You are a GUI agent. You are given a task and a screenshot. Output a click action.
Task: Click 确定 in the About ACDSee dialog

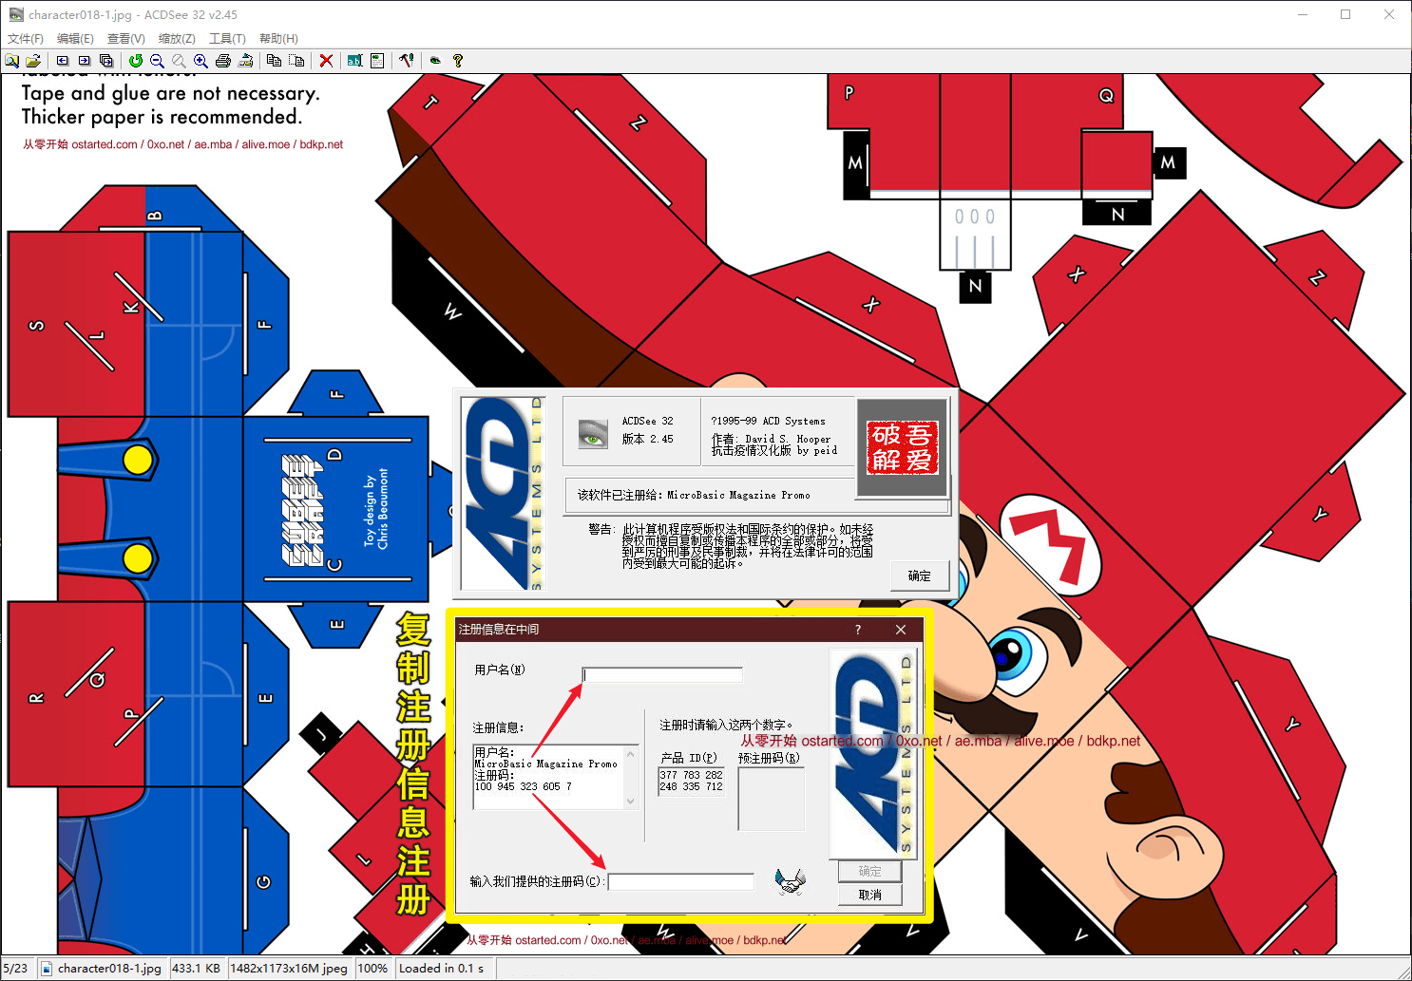point(920,575)
